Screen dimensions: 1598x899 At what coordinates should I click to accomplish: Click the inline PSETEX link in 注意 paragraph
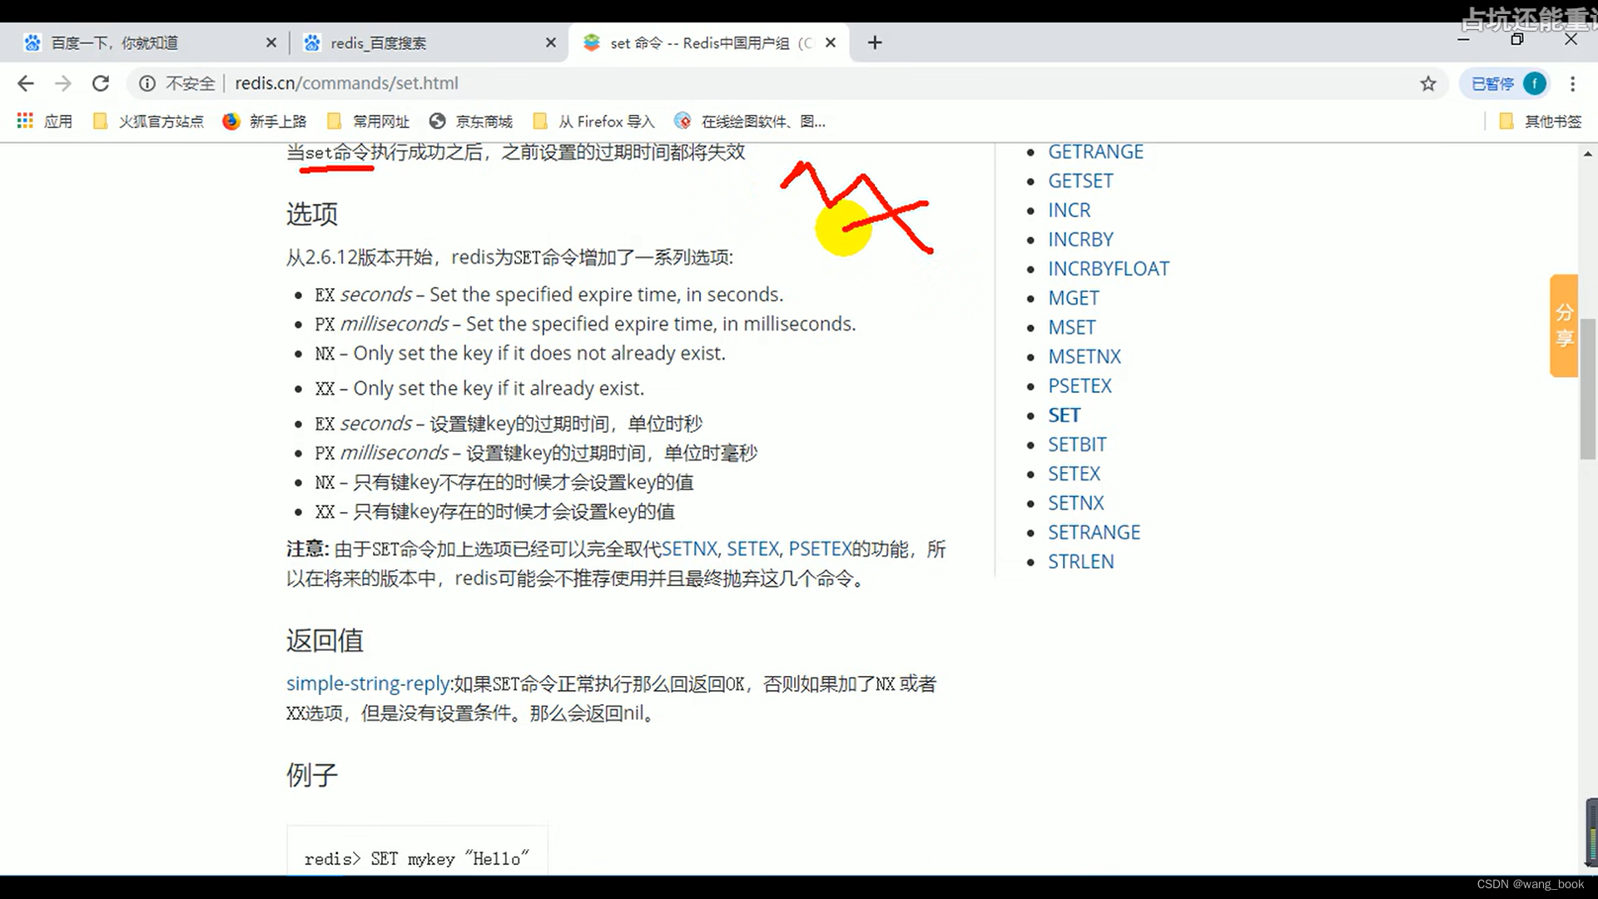pyautogui.click(x=820, y=549)
